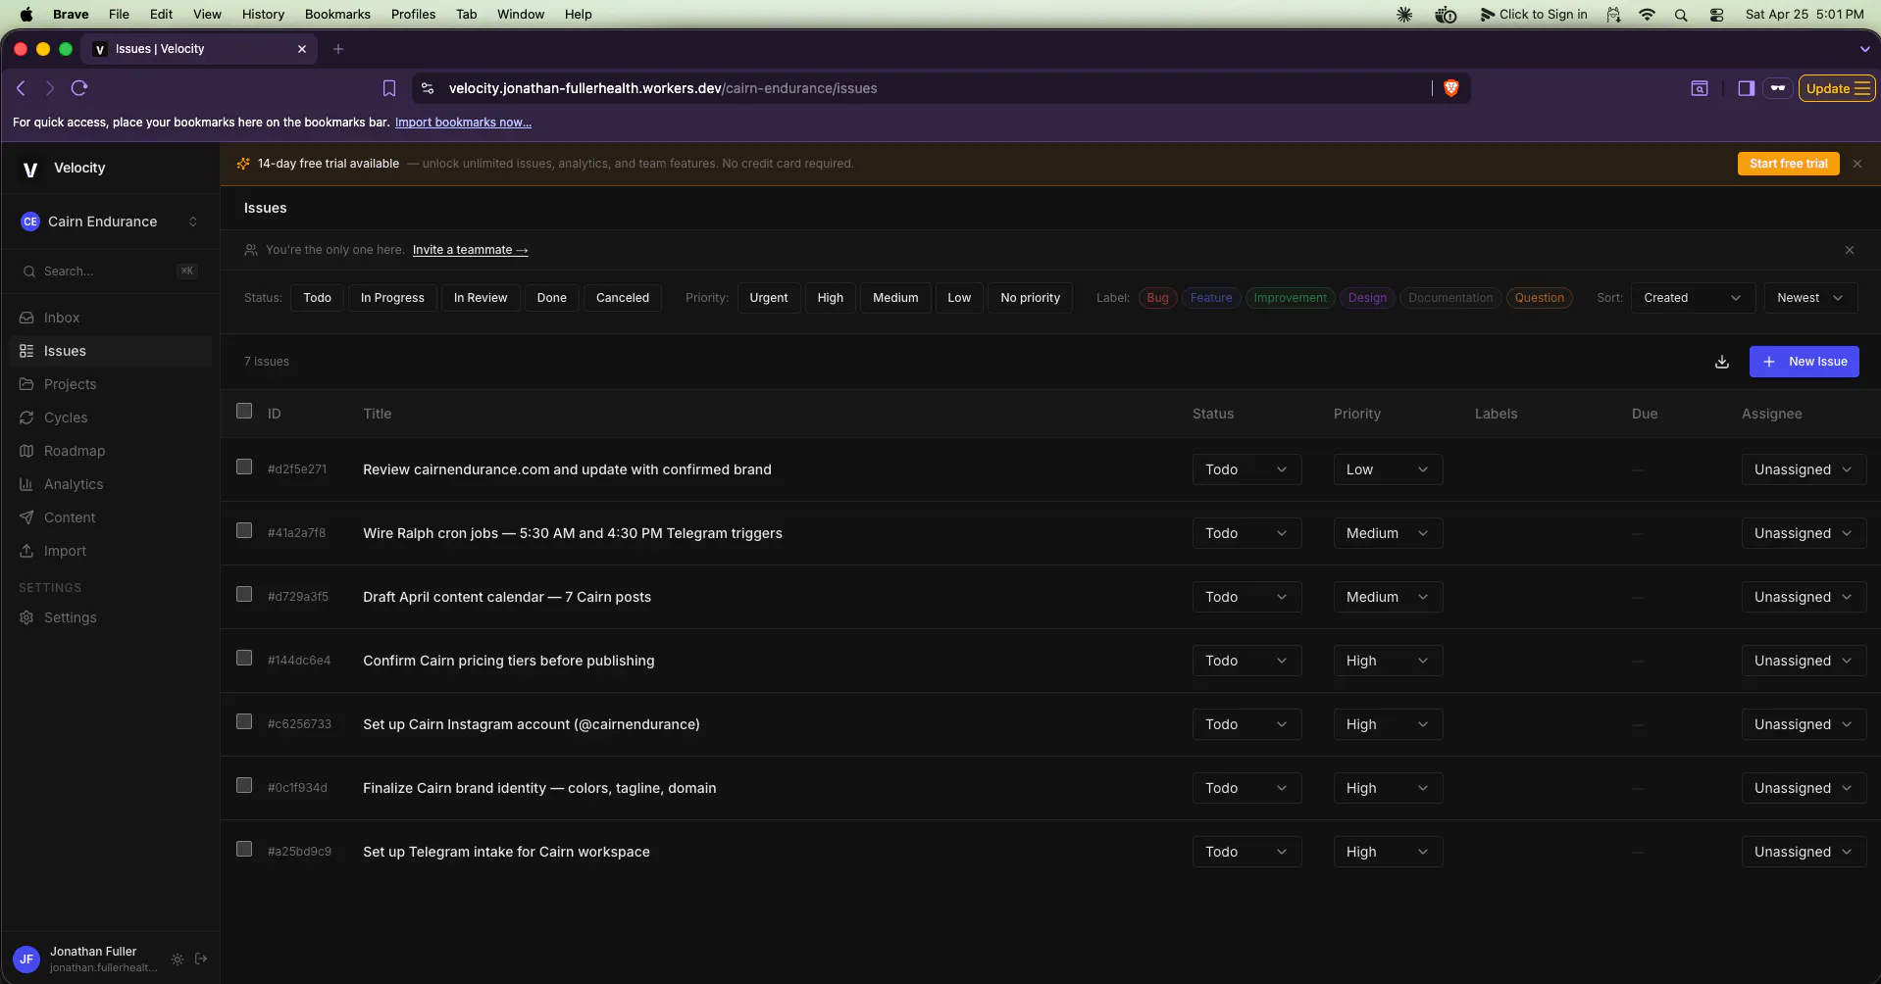
Task: Open the History menu in menu bar
Action: pos(263,15)
